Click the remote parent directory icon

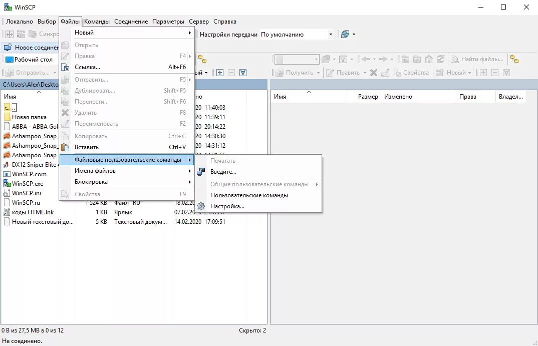click(x=405, y=59)
